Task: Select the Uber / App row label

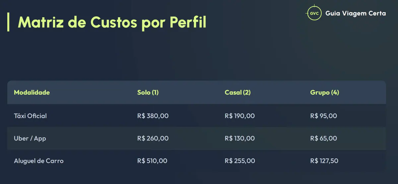Action: (x=30, y=138)
